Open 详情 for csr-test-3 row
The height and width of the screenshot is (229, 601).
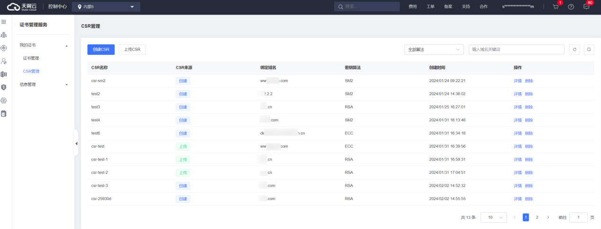pyautogui.click(x=518, y=186)
